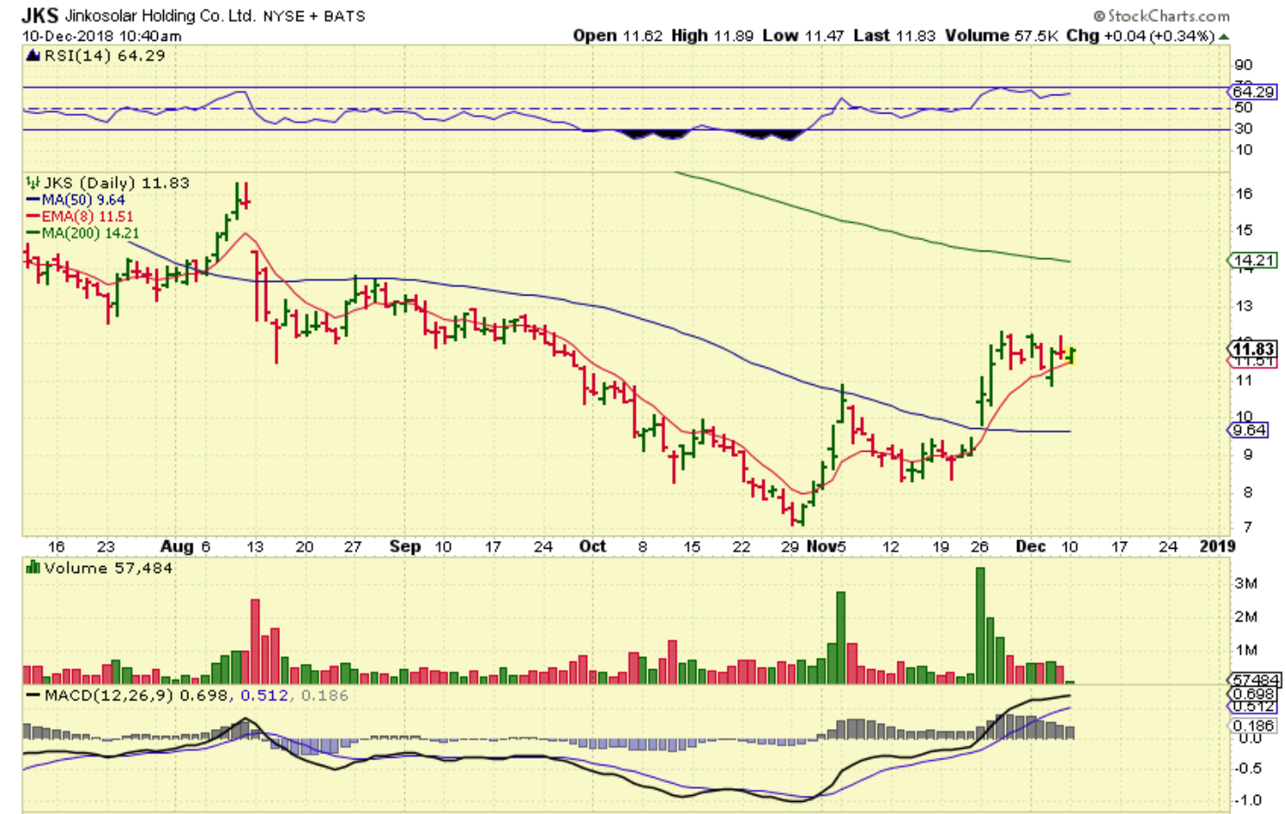The height and width of the screenshot is (814, 1286).
Task: Click the Volume 57,484 panel legend
Action: coord(108,568)
